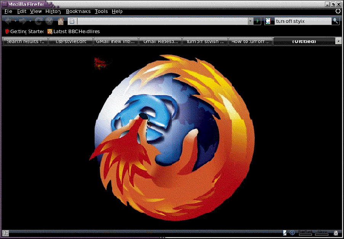
Task: Go back with the Back arrow
Action: 8,21
